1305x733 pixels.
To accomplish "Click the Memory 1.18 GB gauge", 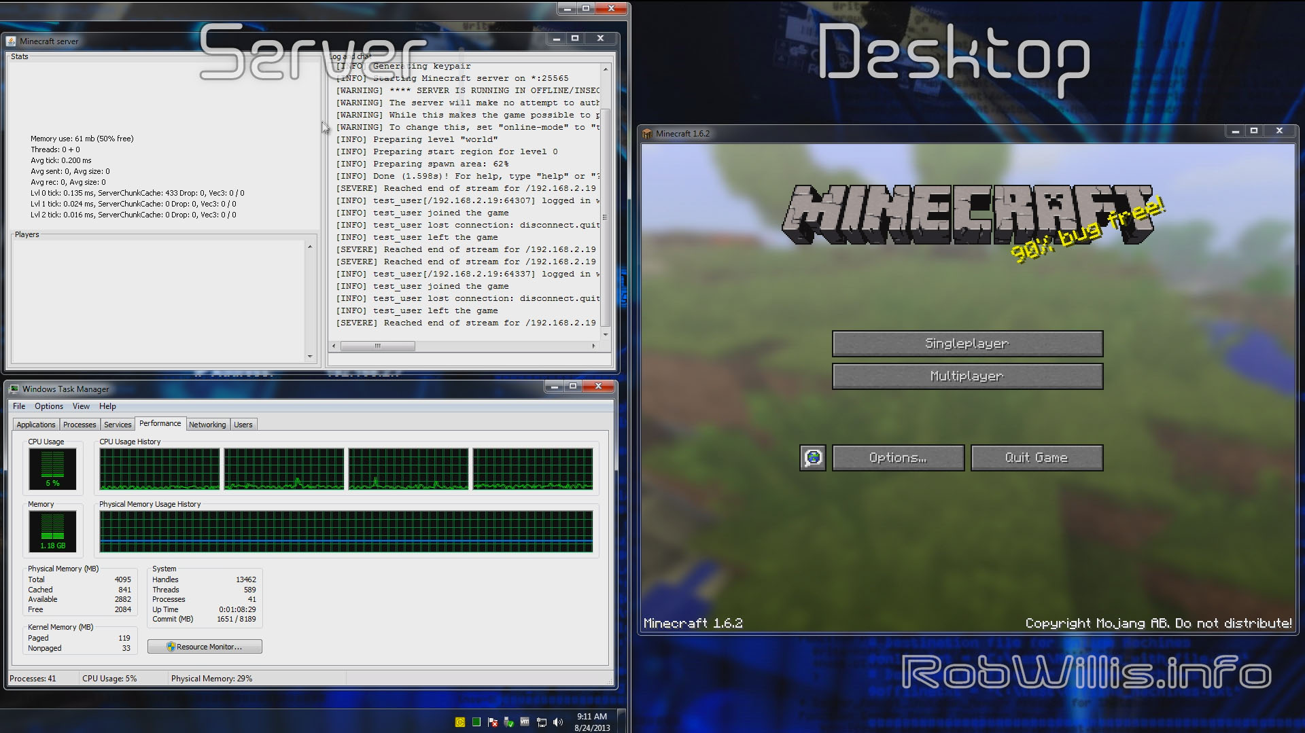I will click(x=52, y=531).
